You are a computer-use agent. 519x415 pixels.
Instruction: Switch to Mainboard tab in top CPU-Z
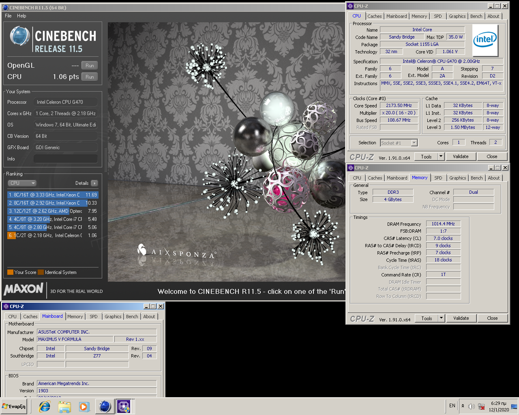tap(397, 16)
